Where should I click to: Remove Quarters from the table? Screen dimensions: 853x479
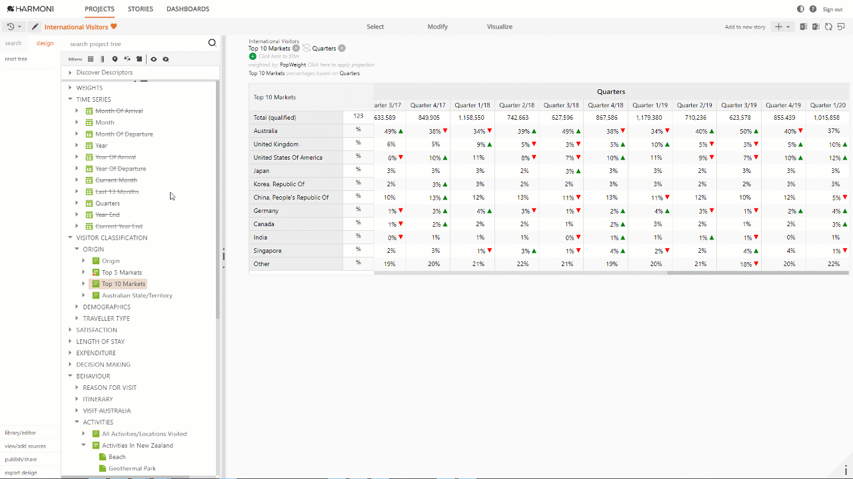342,48
